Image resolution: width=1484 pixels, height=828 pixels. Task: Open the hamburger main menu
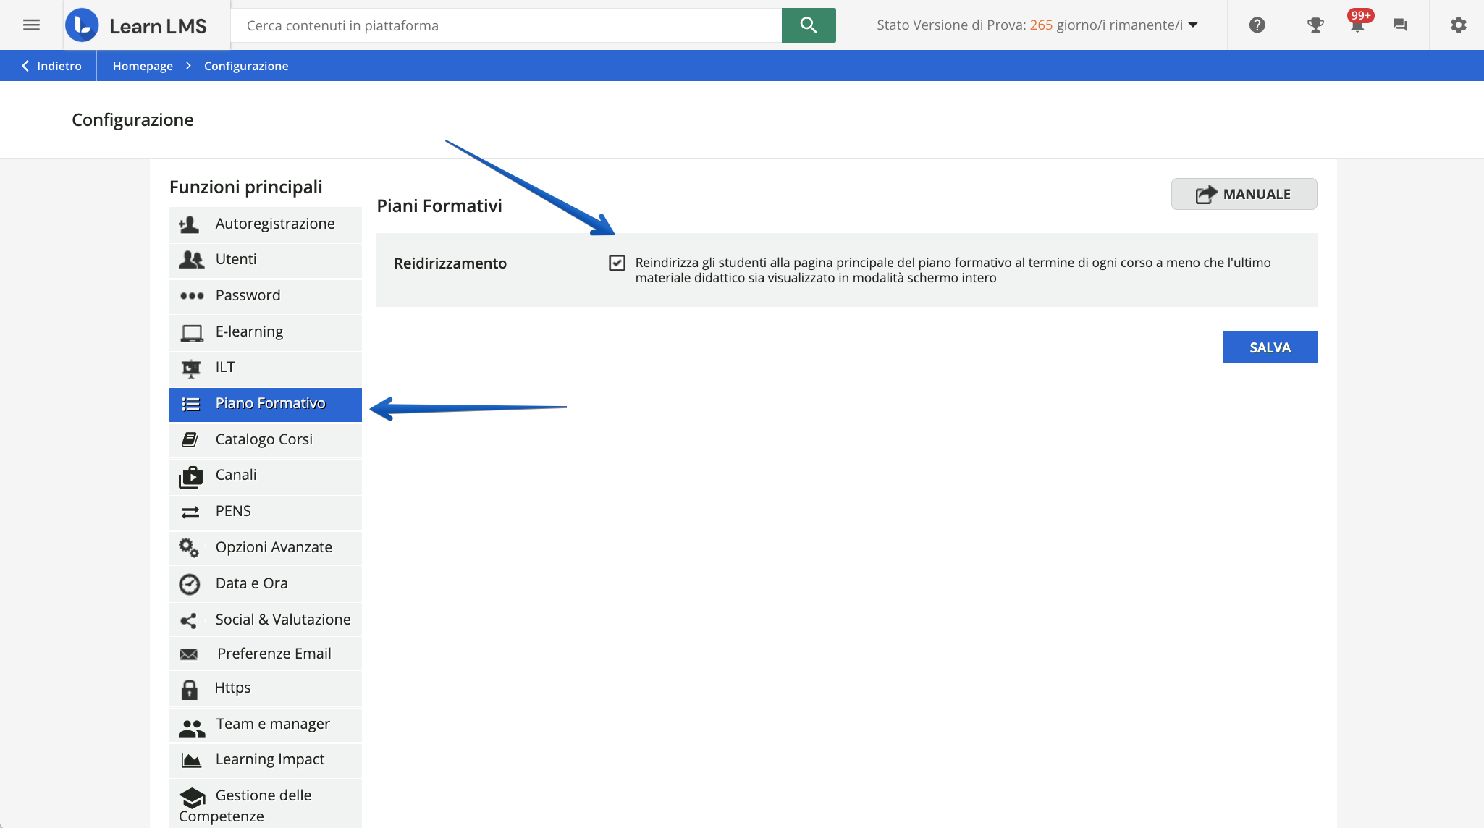click(31, 25)
